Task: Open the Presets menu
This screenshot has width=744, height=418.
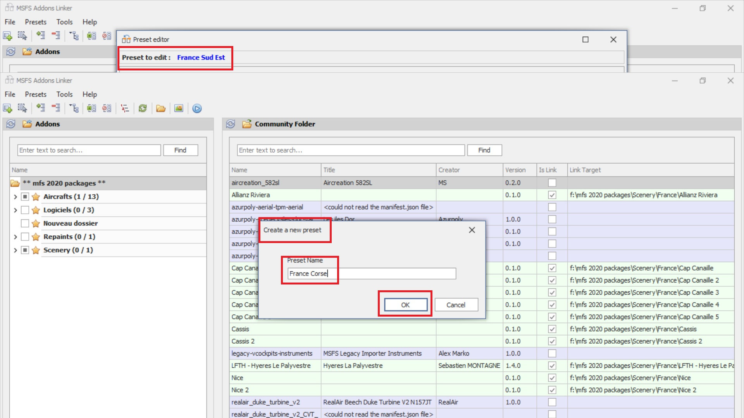Action: coord(36,94)
